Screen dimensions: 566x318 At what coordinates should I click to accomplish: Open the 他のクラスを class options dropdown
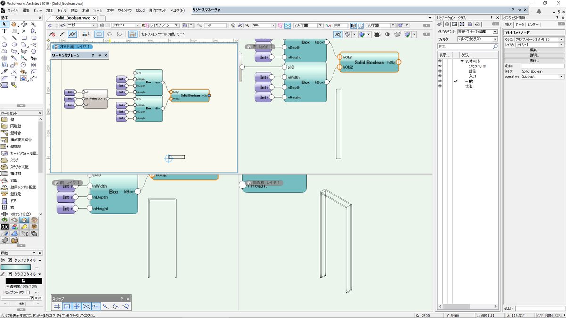click(477, 32)
